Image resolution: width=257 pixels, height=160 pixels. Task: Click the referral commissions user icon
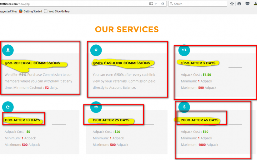pyautogui.click(x=8, y=50)
